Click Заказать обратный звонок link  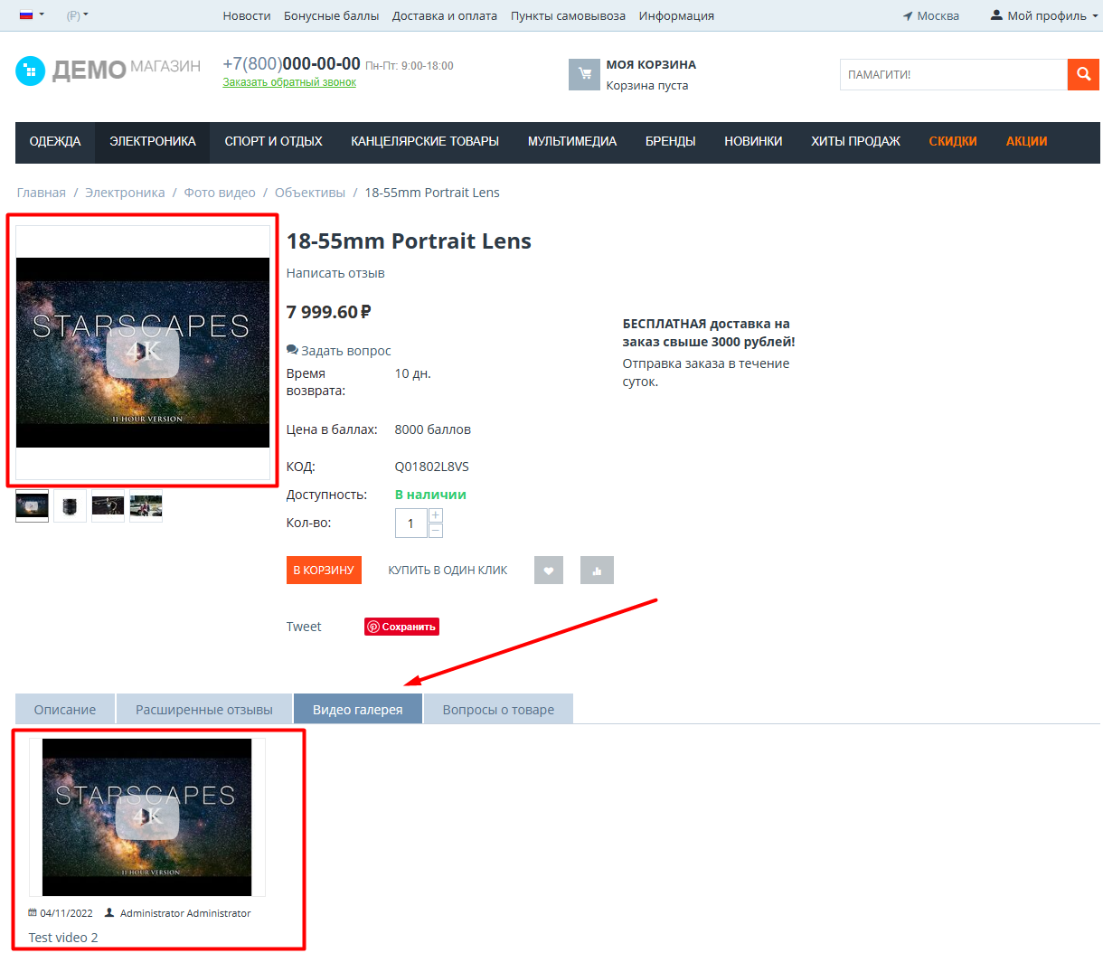[289, 82]
